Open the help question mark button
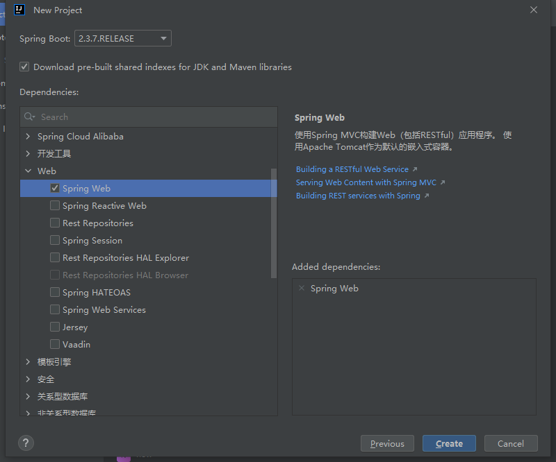This screenshot has height=462, width=556. pos(26,443)
